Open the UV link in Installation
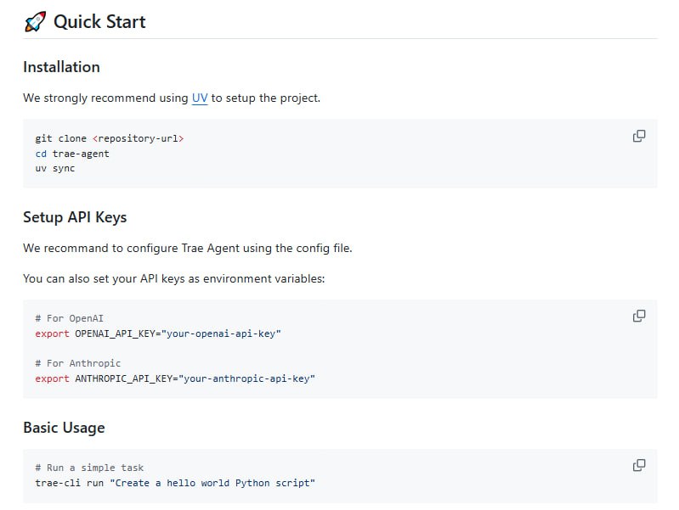679x510 pixels. (200, 98)
